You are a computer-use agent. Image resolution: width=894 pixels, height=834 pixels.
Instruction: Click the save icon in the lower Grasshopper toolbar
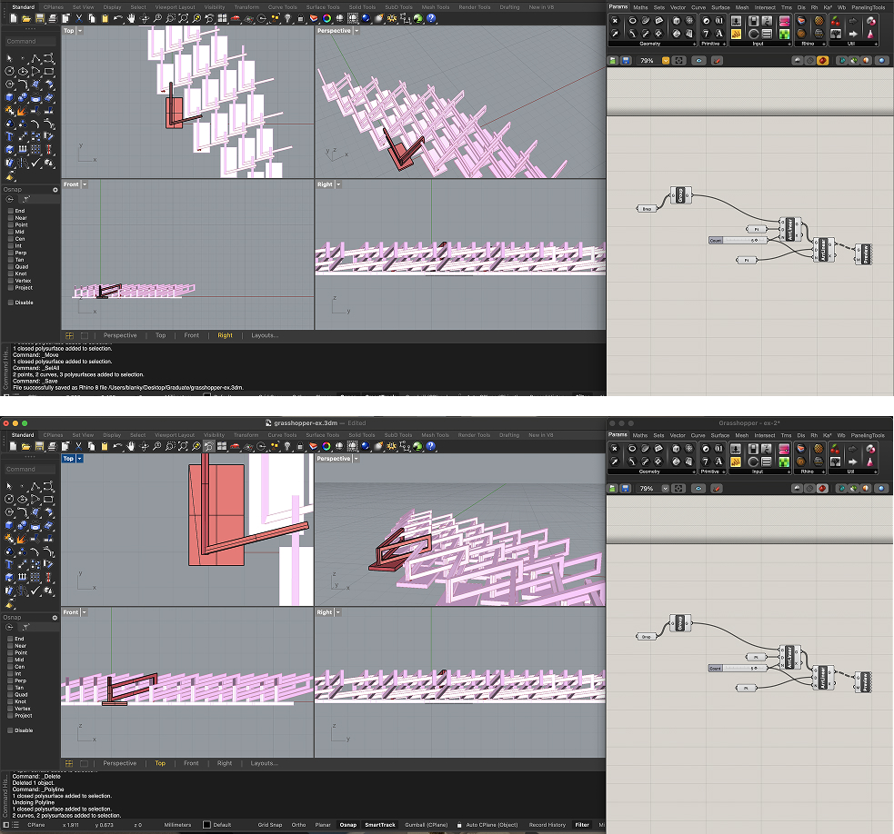coord(627,488)
